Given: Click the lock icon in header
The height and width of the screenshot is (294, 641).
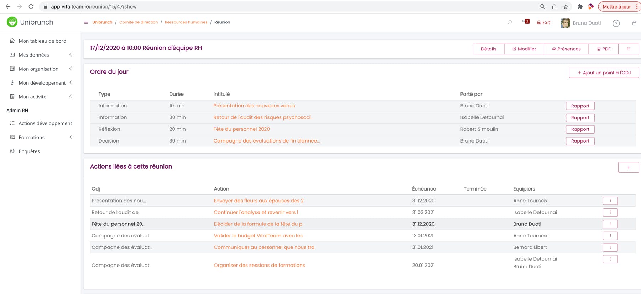Looking at the screenshot, I should click(x=634, y=23).
